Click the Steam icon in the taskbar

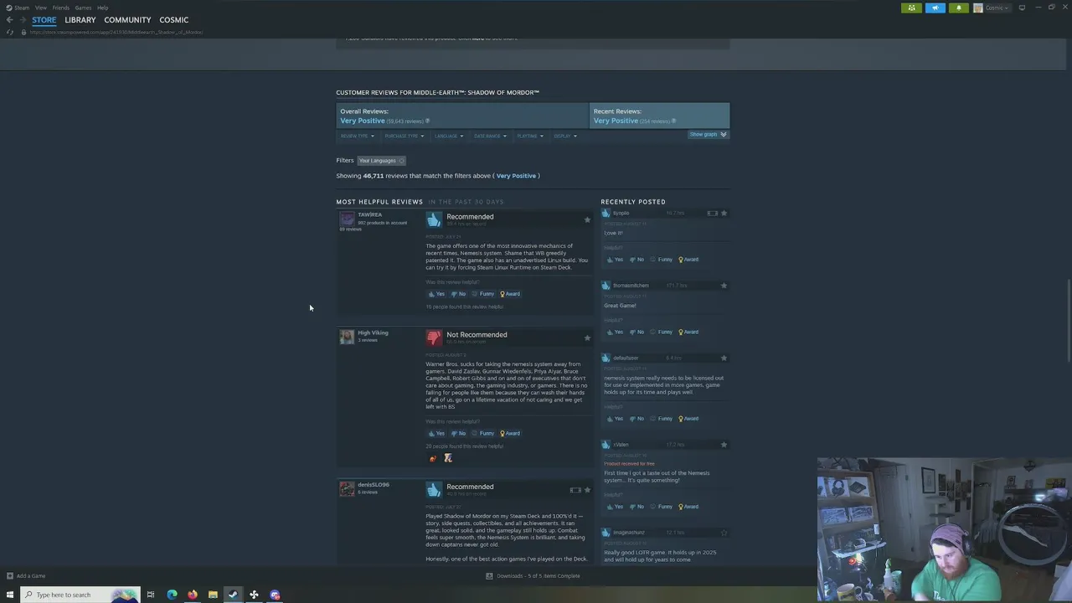(x=233, y=595)
